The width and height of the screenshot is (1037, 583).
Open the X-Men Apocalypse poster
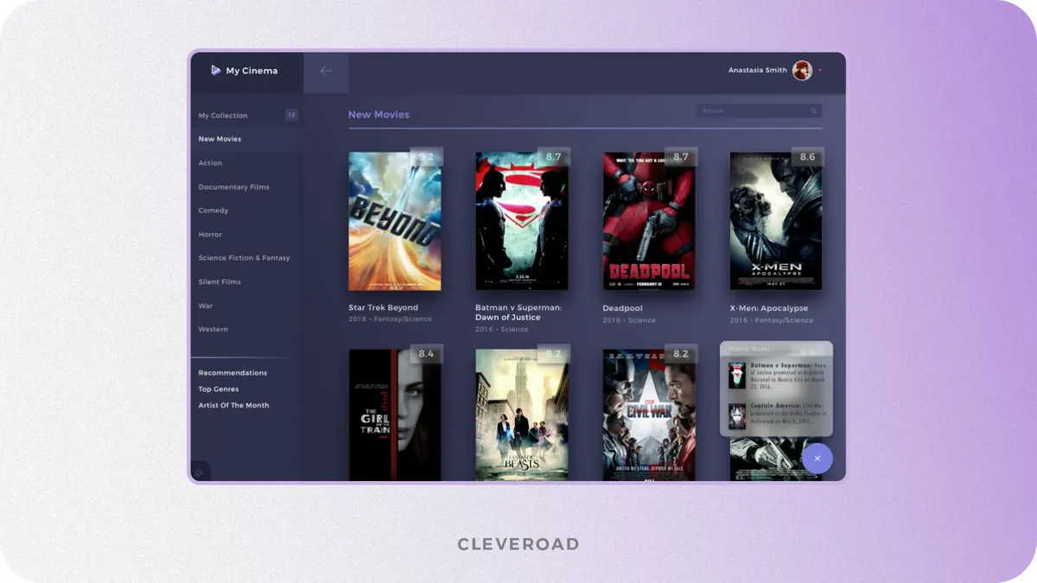coord(776,221)
